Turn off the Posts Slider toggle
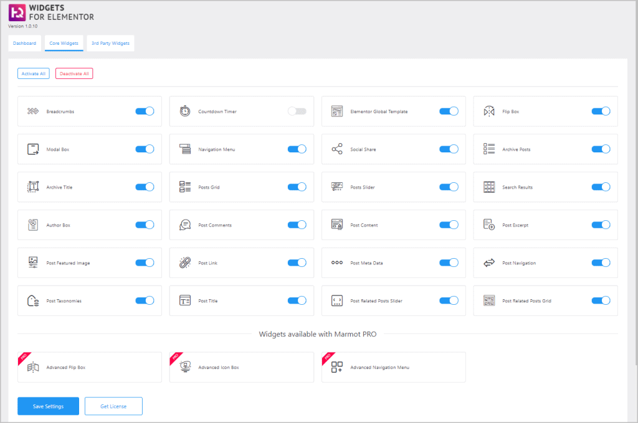 pos(449,187)
